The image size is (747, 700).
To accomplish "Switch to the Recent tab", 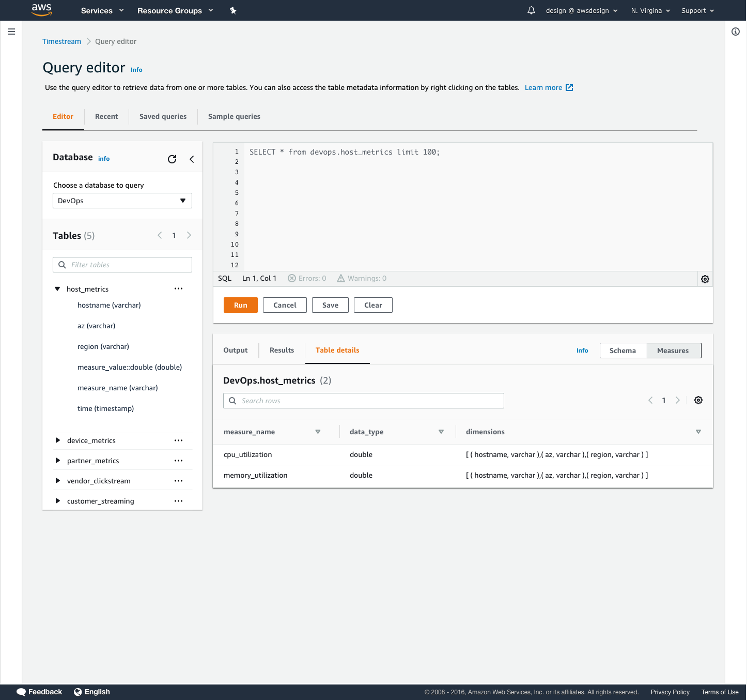I will click(106, 116).
